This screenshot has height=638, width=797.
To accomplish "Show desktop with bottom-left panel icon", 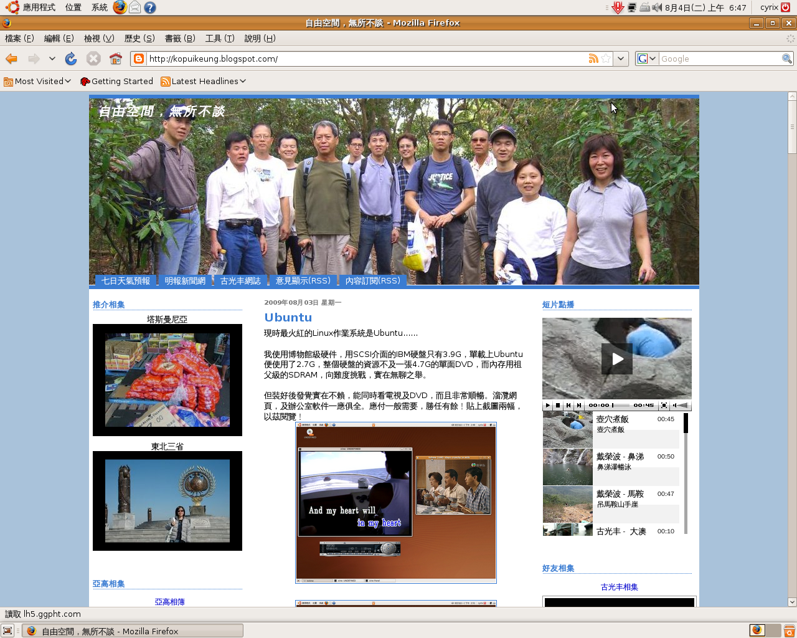I will coord(7,631).
